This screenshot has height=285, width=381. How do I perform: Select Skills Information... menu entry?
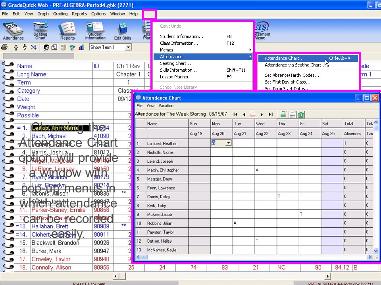pos(203,70)
